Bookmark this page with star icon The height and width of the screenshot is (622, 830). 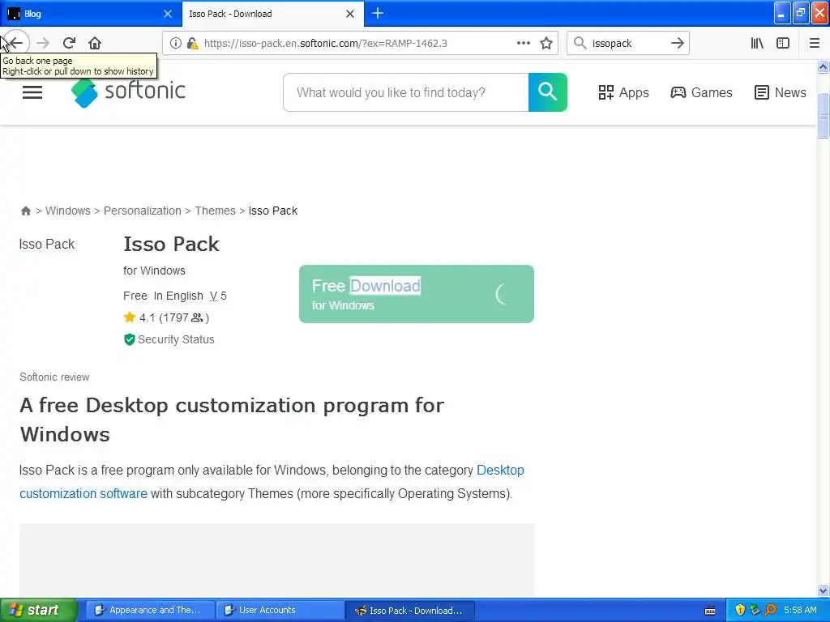click(x=546, y=43)
